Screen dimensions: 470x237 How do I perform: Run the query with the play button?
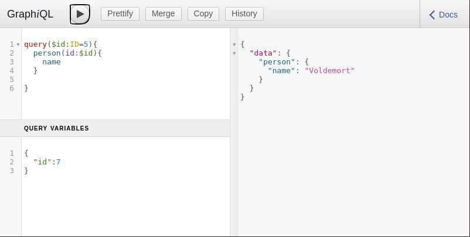pyautogui.click(x=80, y=14)
